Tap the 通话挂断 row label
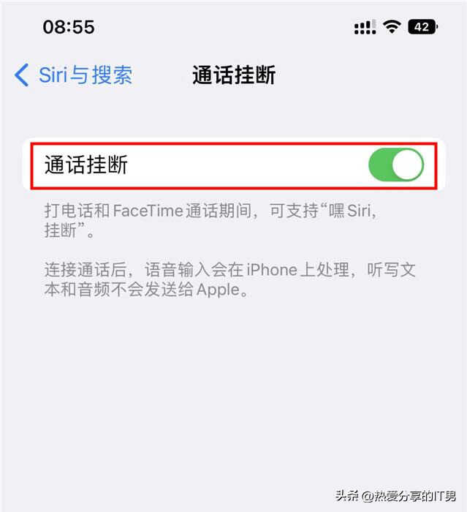 (x=86, y=165)
